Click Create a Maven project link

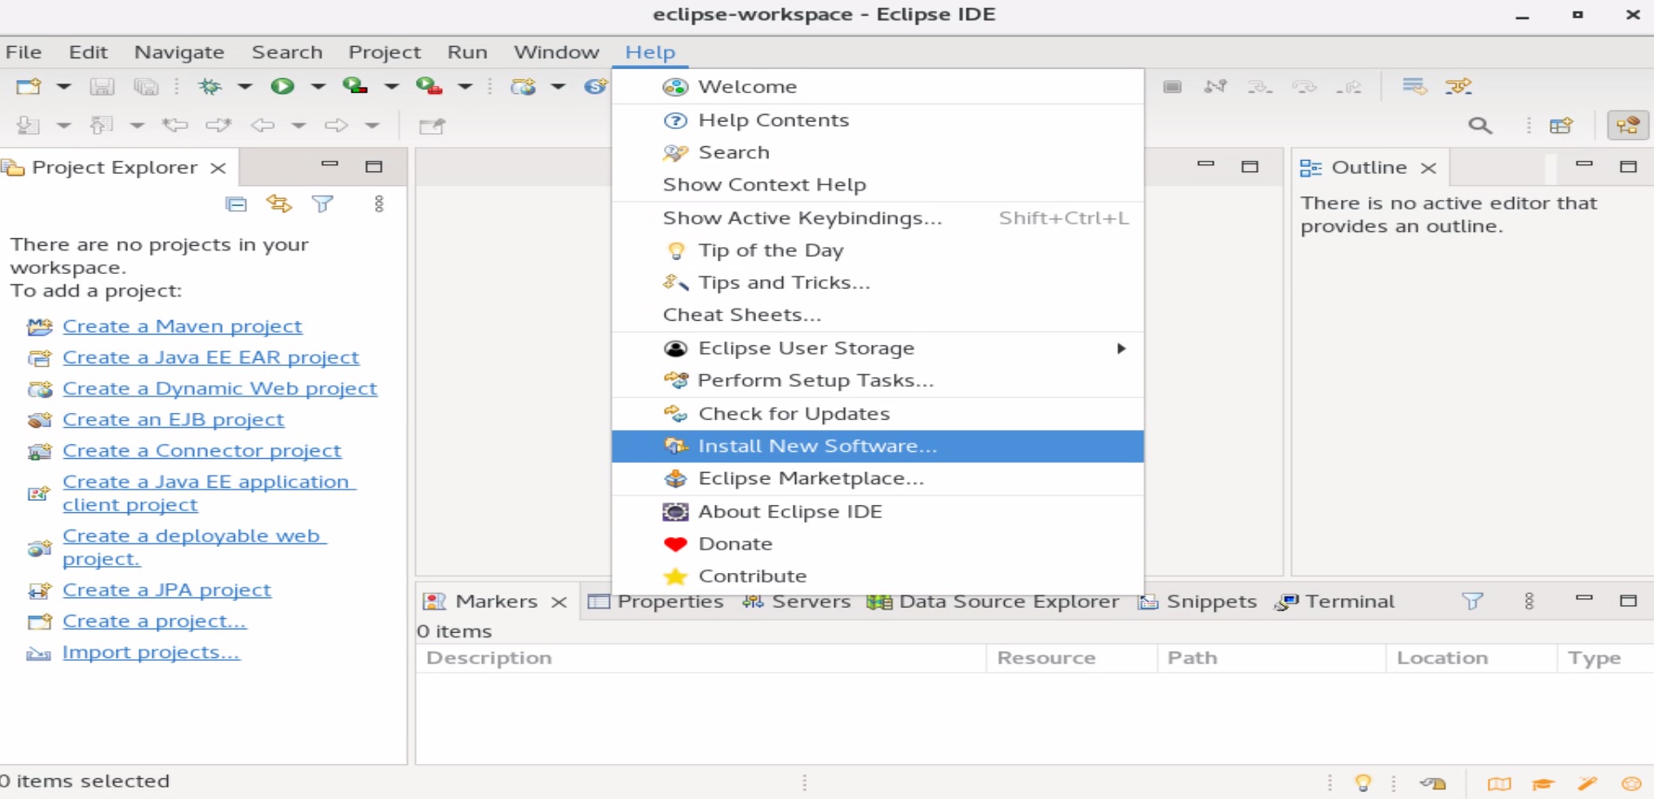pyautogui.click(x=182, y=326)
